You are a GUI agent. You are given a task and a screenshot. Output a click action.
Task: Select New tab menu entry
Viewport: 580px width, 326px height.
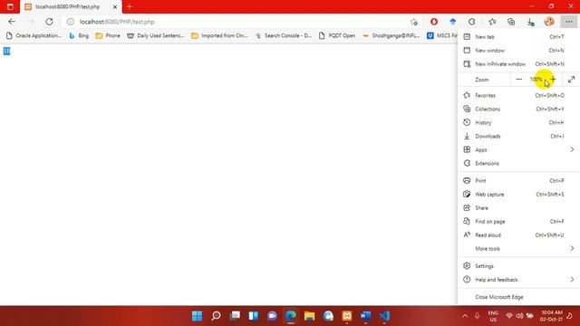click(x=518, y=36)
